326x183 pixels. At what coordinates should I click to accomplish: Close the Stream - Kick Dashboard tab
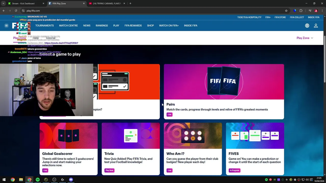(43, 4)
